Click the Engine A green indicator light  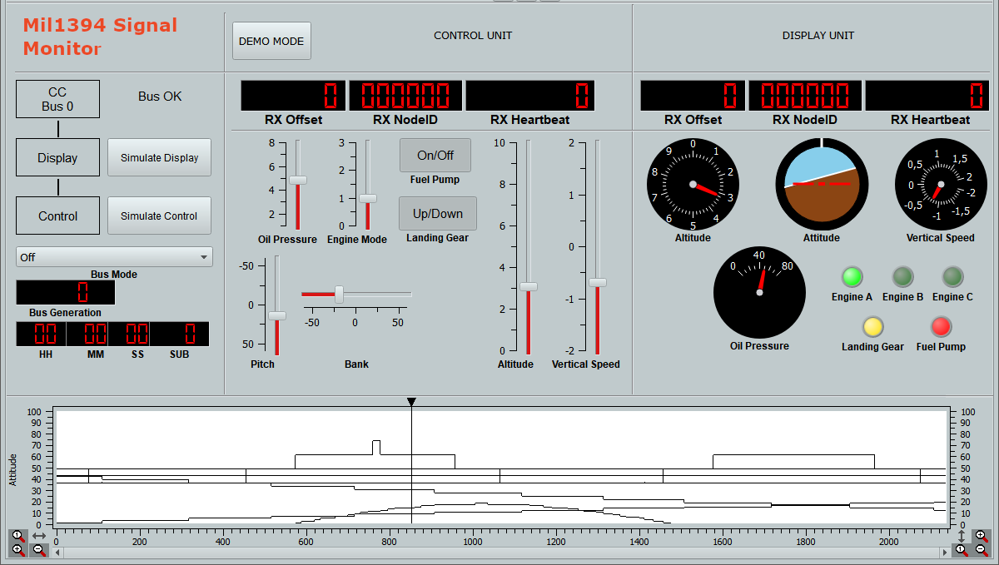click(852, 276)
